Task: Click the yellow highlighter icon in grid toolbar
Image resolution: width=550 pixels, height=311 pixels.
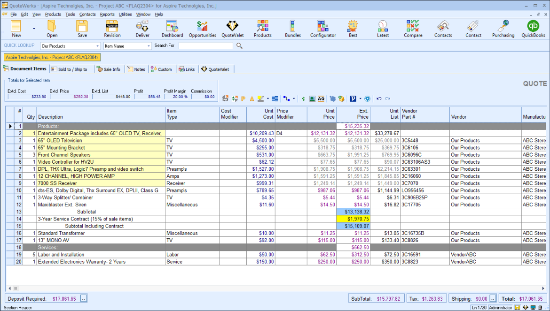Action: click(260, 99)
